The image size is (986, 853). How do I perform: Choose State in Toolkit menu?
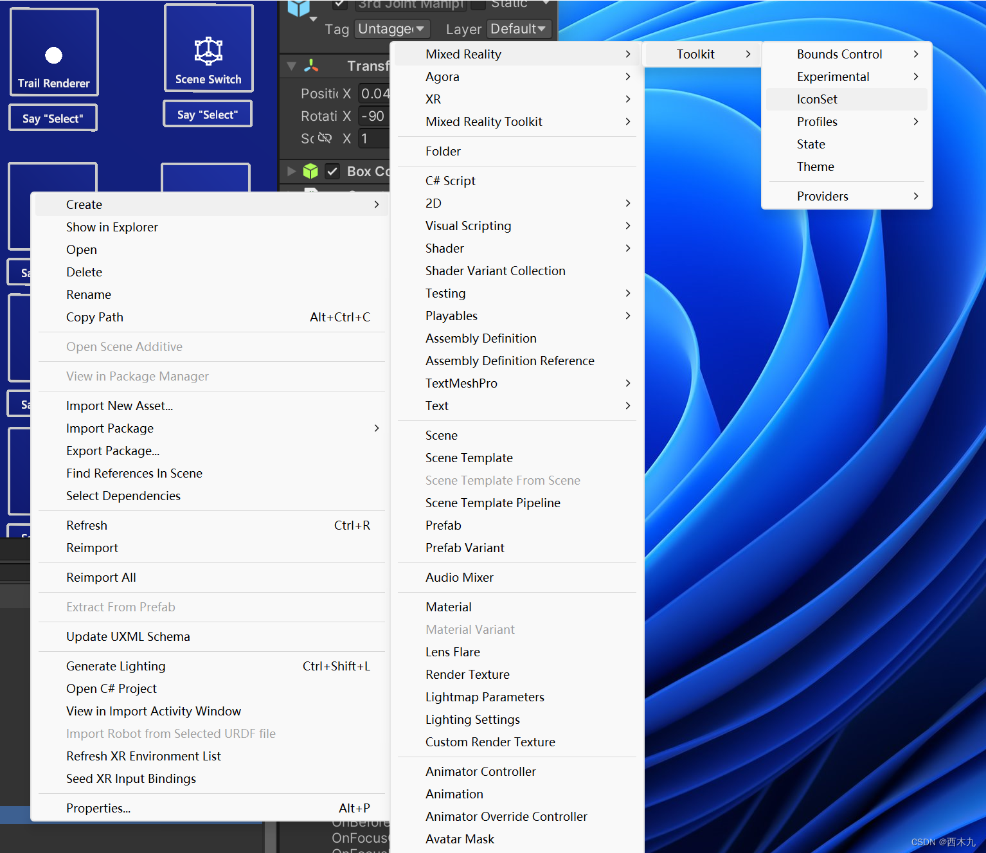click(847, 144)
